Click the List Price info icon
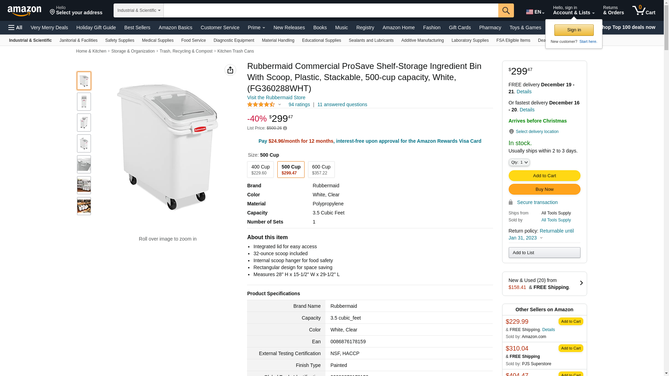The image size is (669, 376). 285,128
